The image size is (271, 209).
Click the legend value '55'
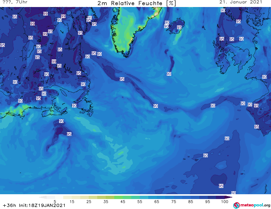point(139,201)
